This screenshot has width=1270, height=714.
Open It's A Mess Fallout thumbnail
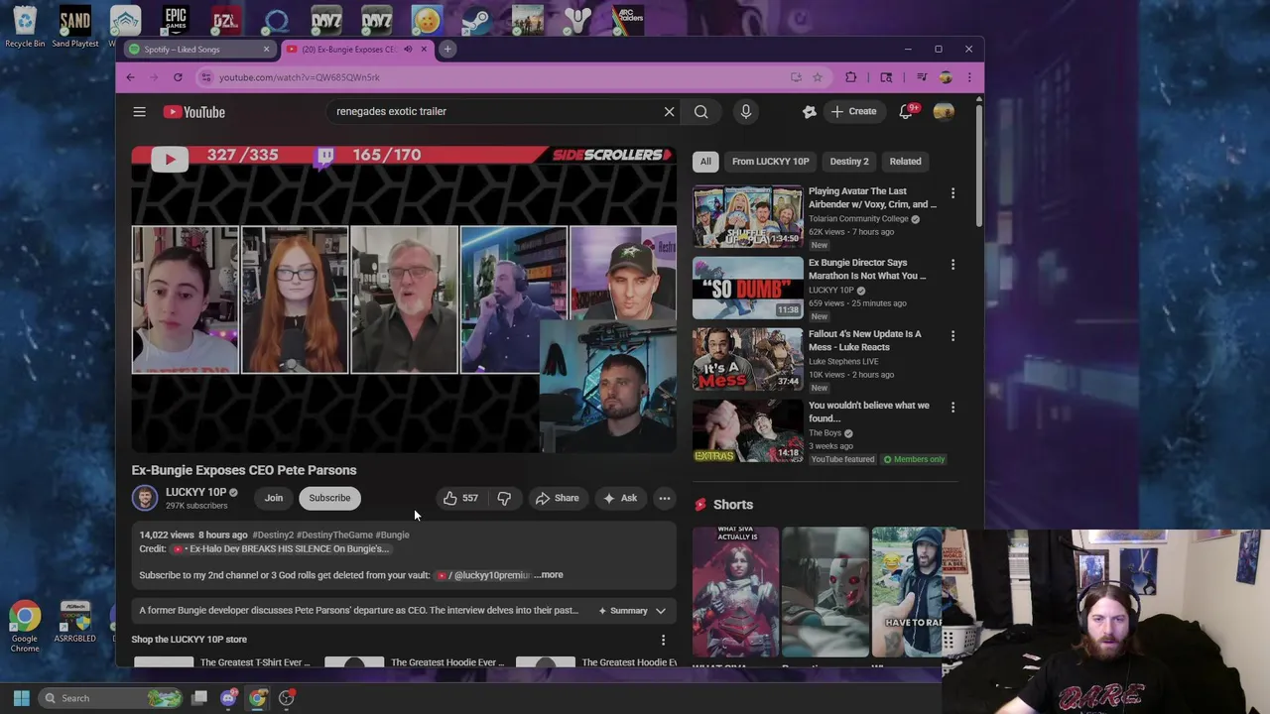pyautogui.click(x=748, y=359)
